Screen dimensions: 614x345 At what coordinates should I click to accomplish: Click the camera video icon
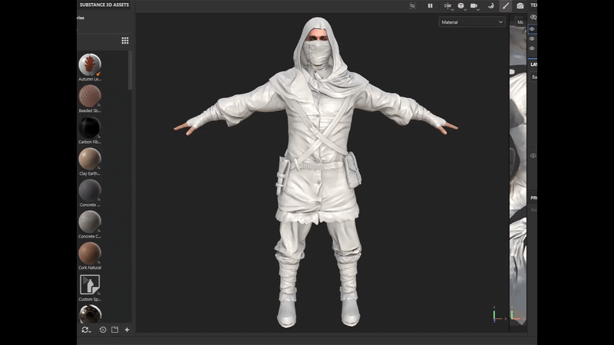pyautogui.click(x=474, y=5)
